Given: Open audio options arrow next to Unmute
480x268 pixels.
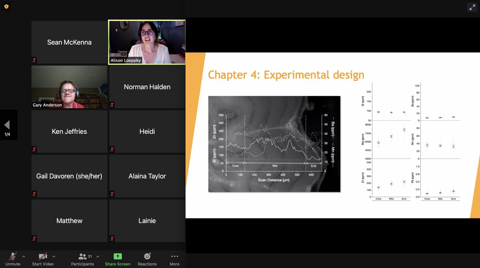Looking at the screenshot, I should coord(24,256).
